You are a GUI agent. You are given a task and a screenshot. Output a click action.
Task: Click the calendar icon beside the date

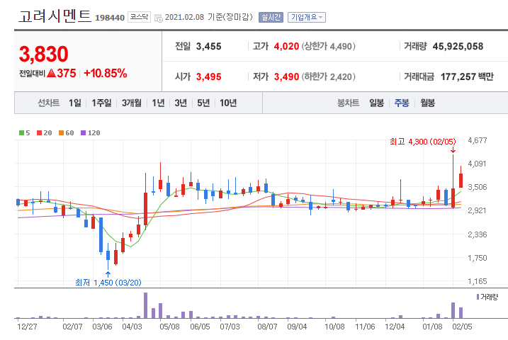pos(159,18)
